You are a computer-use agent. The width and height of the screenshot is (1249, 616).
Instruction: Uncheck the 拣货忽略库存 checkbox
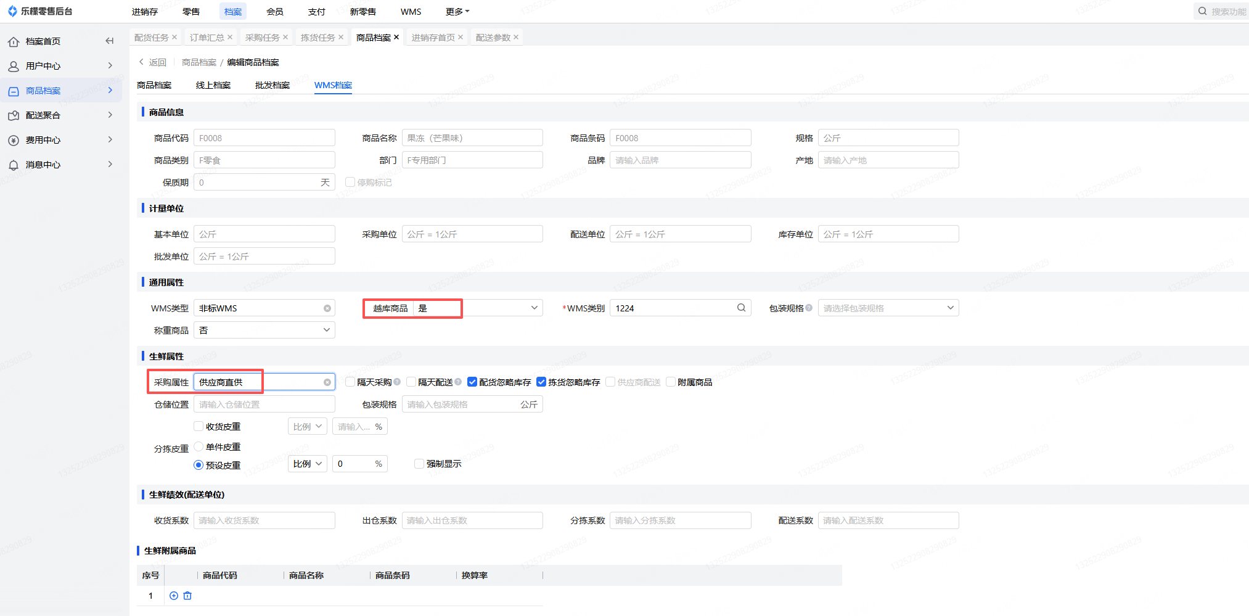pyautogui.click(x=541, y=382)
